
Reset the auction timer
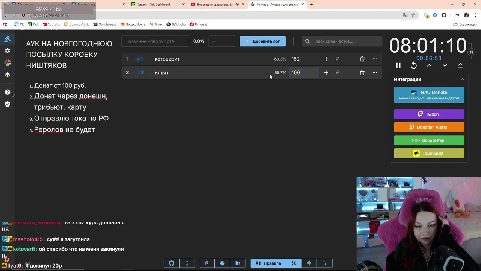coord(414,65)
